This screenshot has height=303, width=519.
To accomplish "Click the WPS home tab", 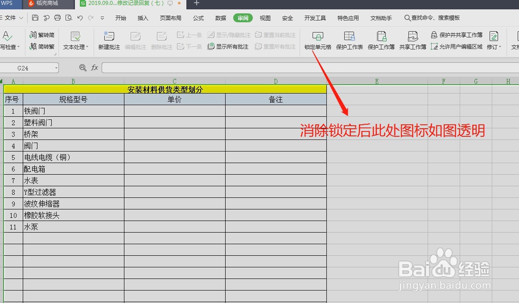I will [11, 4].
